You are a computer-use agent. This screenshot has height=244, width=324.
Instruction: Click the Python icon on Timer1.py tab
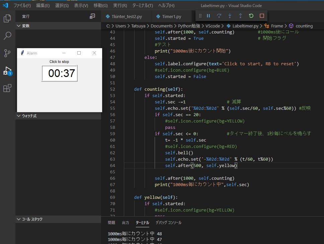158,16
